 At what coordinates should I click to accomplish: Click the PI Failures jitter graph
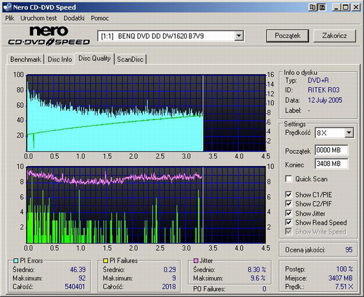point(146,205)
